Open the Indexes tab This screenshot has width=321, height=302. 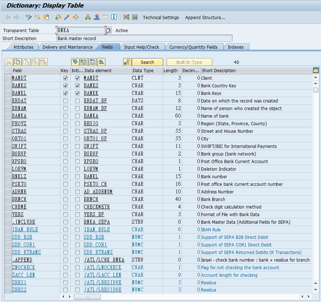(x=236, y=47)
